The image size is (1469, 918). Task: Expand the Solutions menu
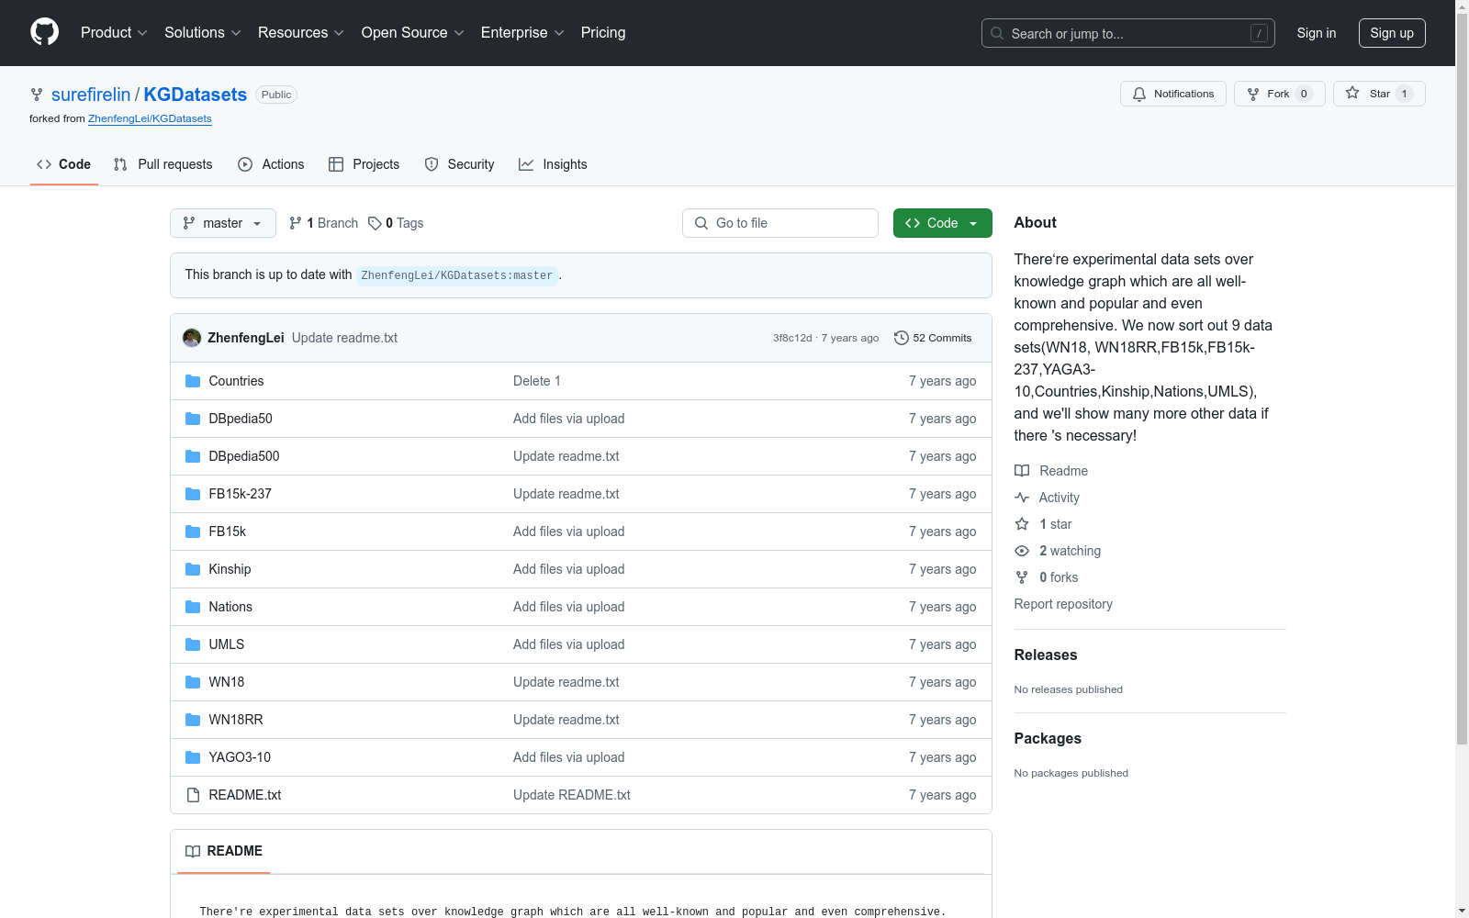[x=203, y=32]
